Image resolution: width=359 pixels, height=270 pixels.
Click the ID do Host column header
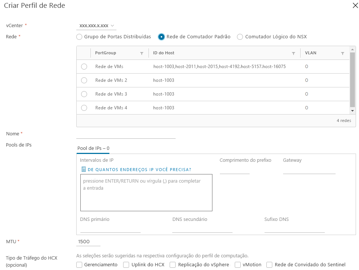[163, 53]
